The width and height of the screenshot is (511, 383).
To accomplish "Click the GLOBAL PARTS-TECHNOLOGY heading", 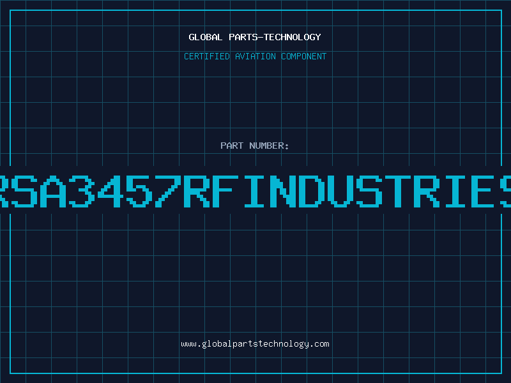I will coord(255,37).
